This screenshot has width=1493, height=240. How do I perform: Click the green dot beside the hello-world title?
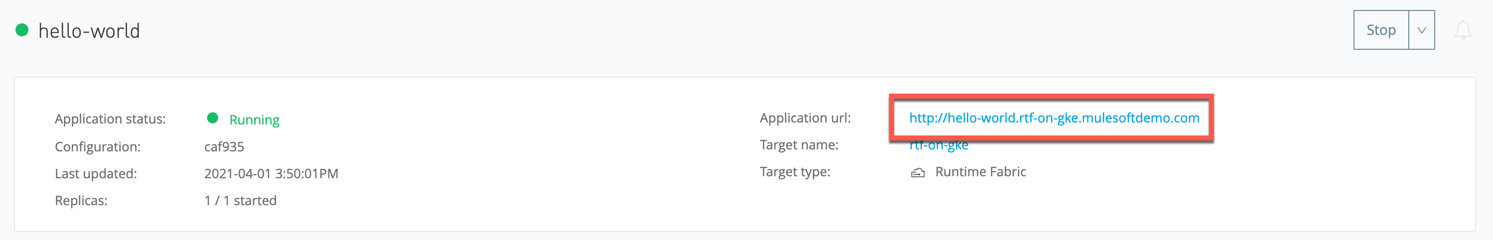(22, 30)
